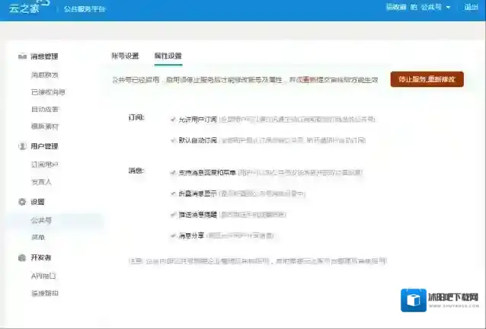Click the 停止服务,重新修改 button
The image size is (486, 329).
coord(427,79)
